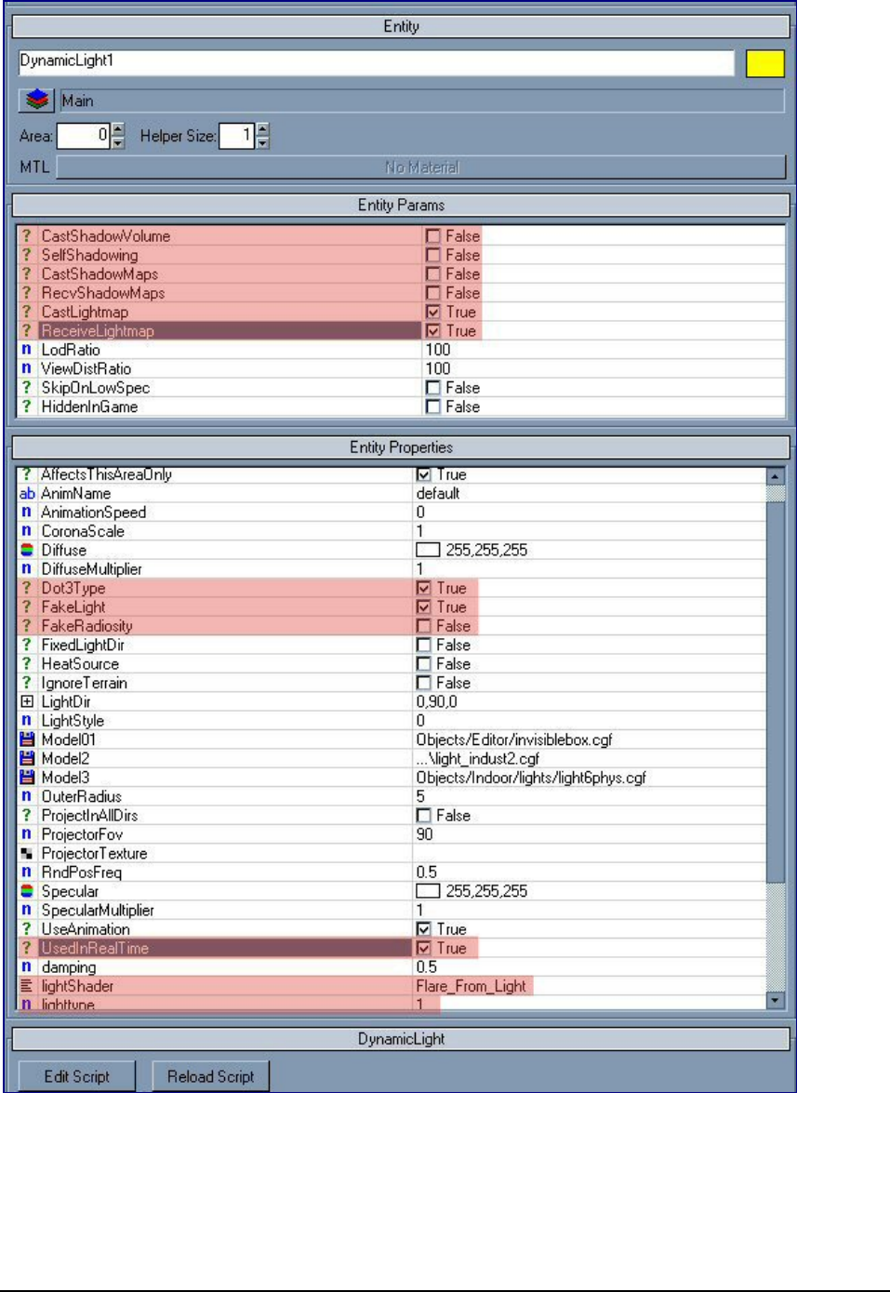Image resolution: width=890 pixels, height=1292 pixels.
Task: Uncheck the AffectsThisAreaOnly checkbox
Action: coord(424,474)
